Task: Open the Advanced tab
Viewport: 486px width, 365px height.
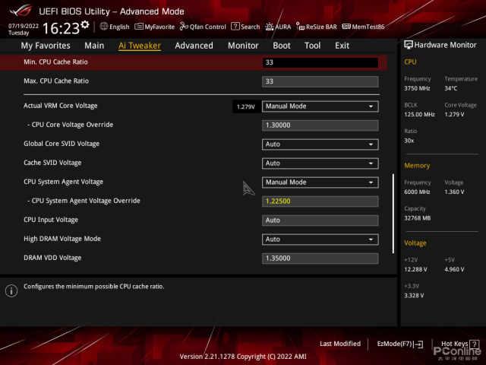Action: pyautogui.click(x=194, y=46)
